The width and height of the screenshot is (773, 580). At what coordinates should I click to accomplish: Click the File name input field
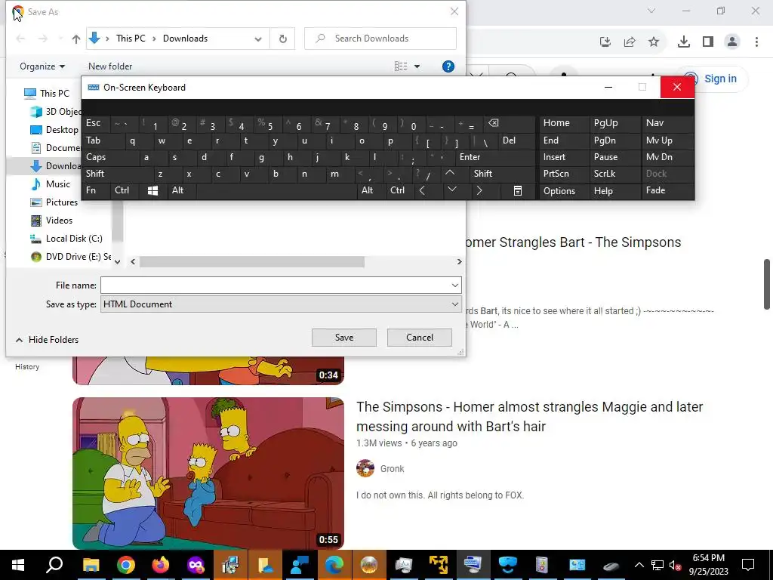[275, 285]
